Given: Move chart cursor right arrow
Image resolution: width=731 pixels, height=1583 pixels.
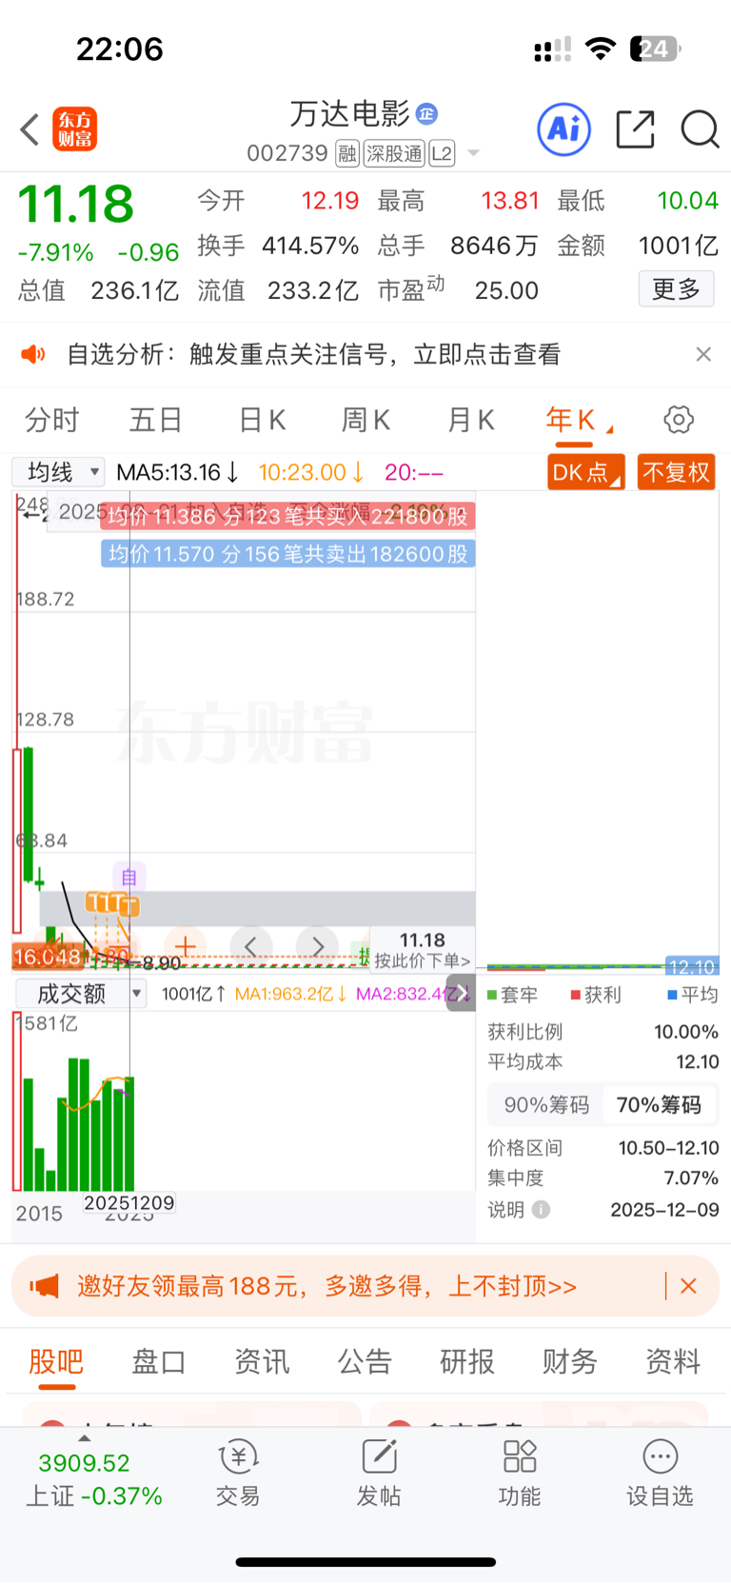Looking at the screenshot, I should [x=318, y=946].
